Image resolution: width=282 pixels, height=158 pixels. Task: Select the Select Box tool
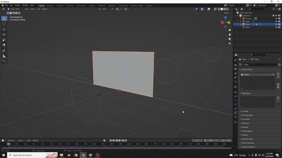click(x=4, y=18)
